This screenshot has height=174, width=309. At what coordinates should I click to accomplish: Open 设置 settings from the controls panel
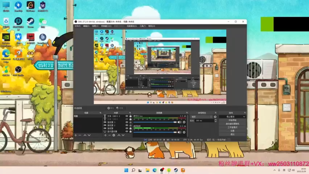coord(233,131)
